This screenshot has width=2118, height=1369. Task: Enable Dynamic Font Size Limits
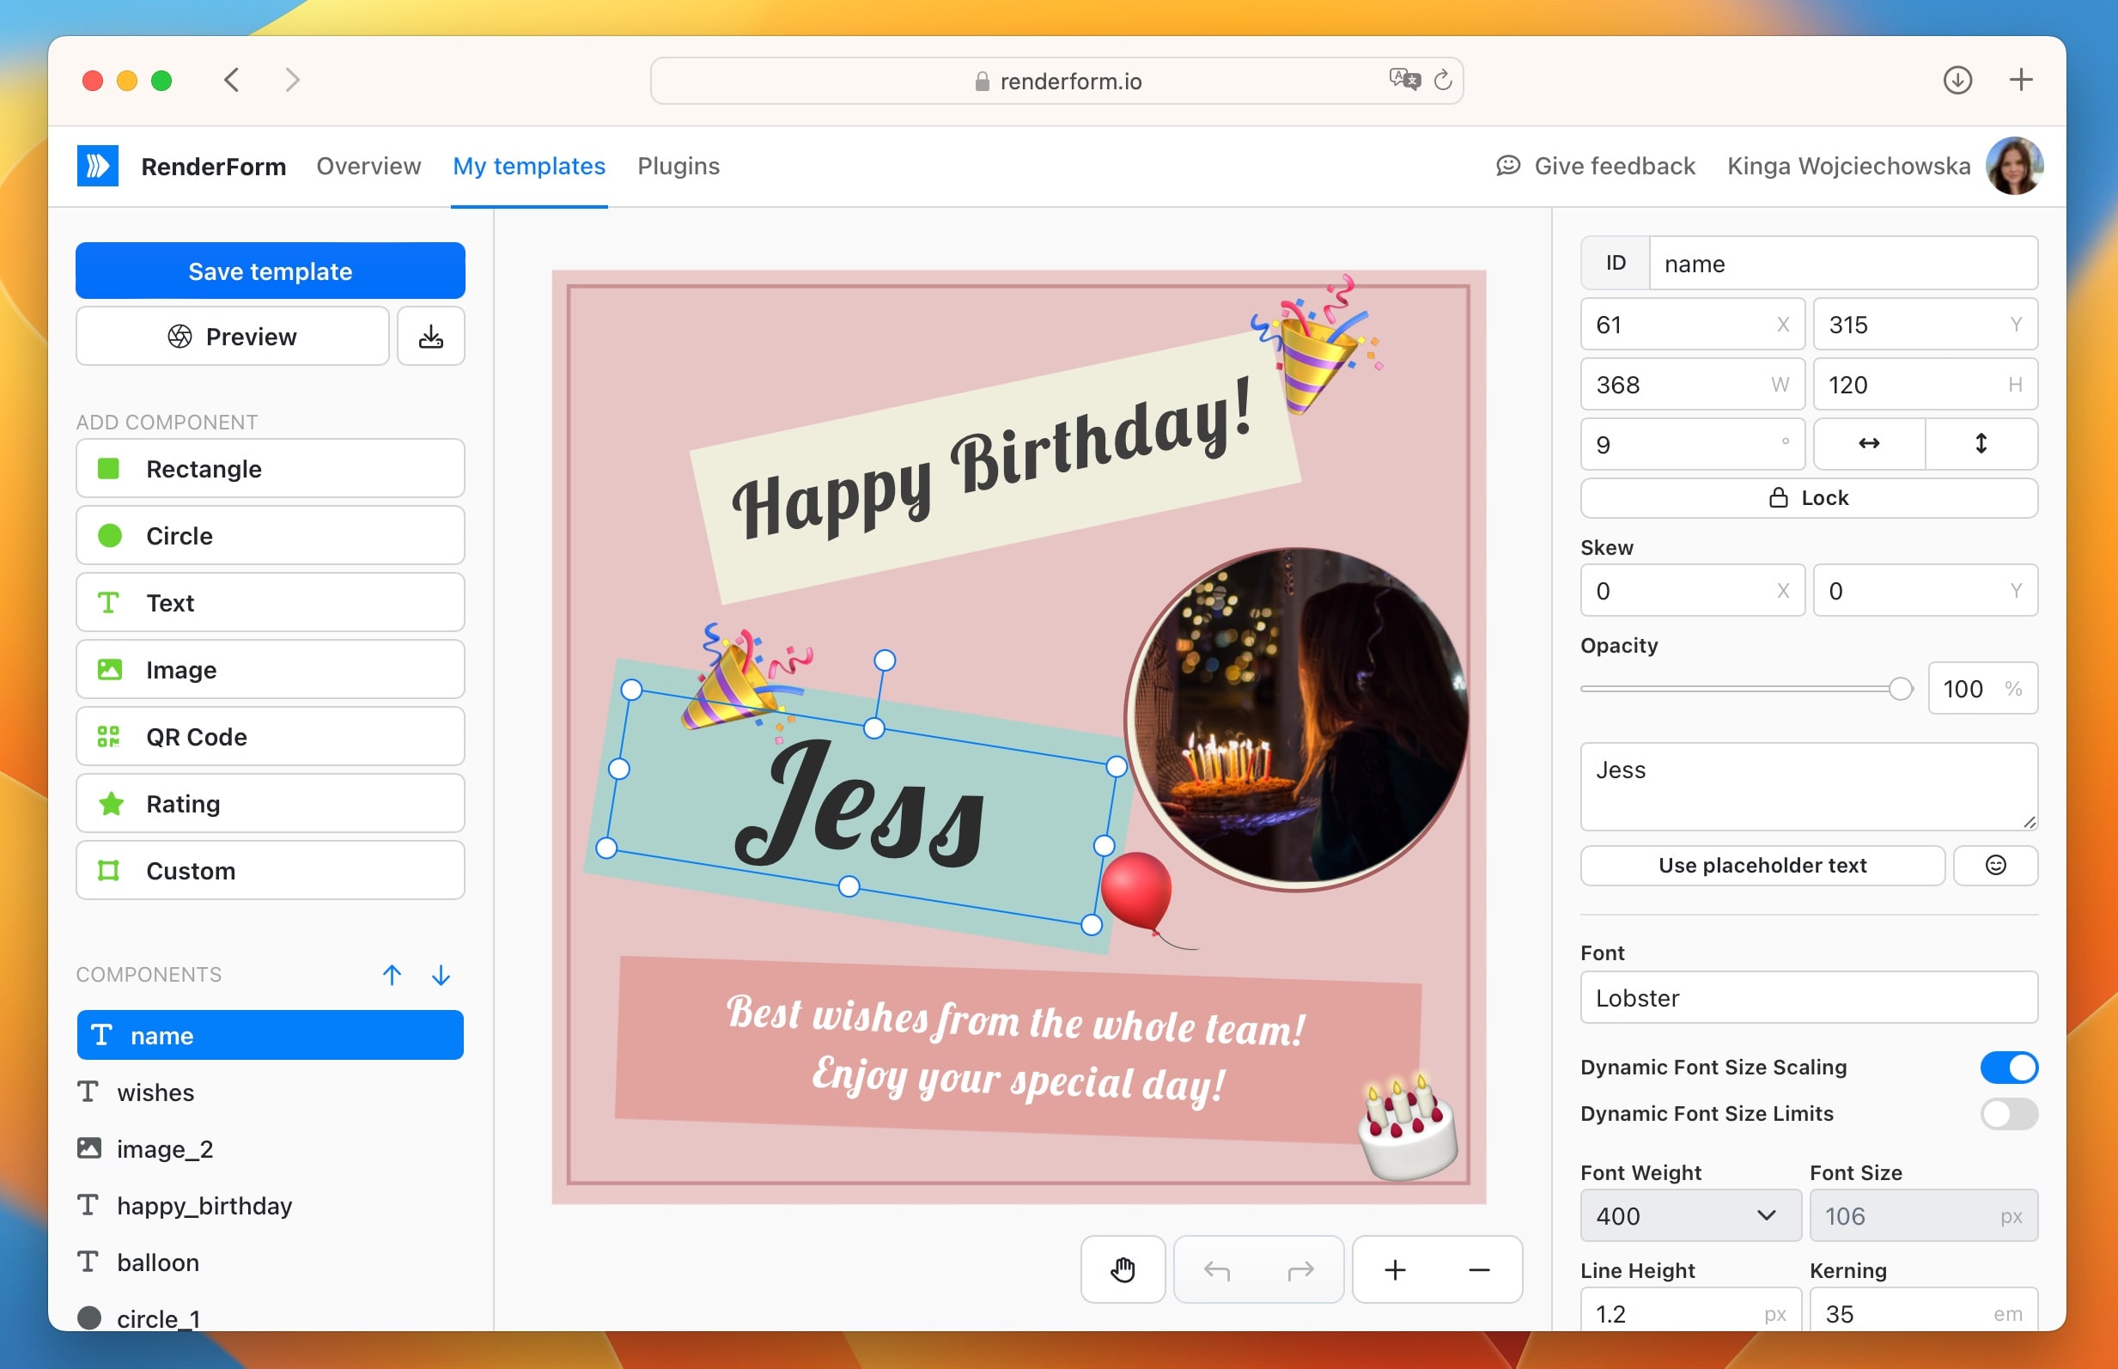click(x=2008, y=1113)
